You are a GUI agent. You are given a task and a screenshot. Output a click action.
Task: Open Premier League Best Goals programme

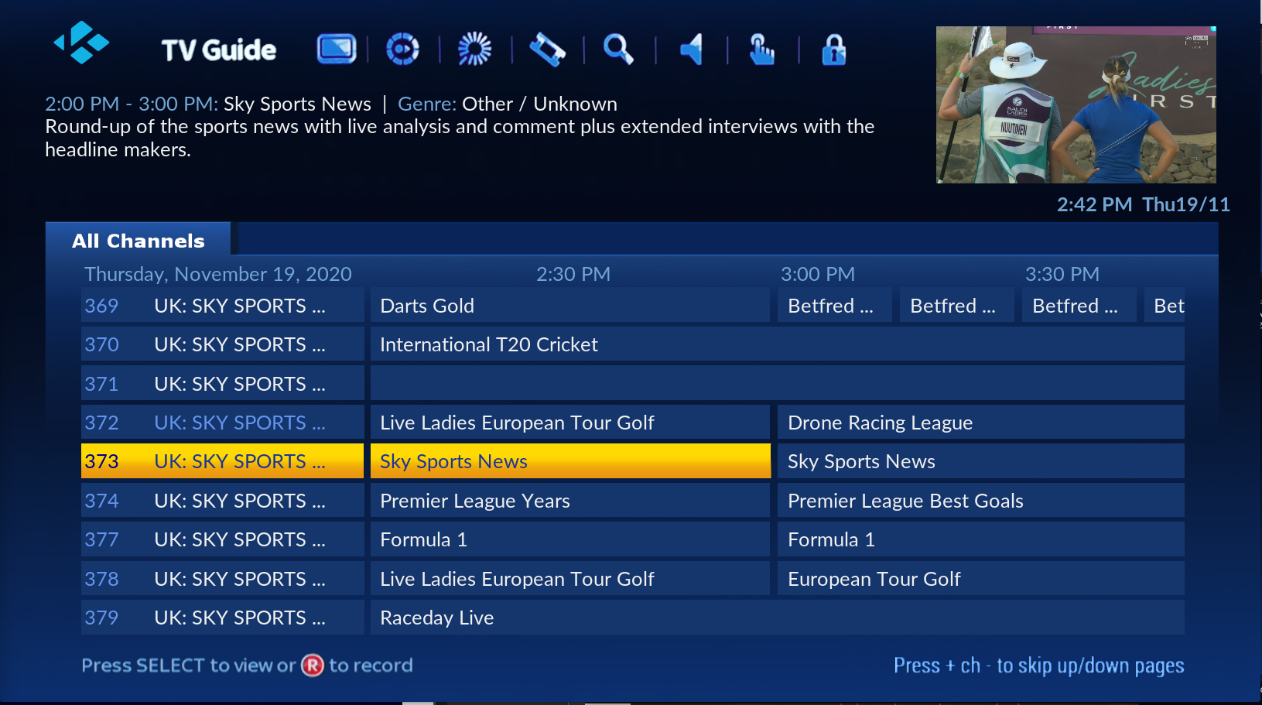[981, 501]
